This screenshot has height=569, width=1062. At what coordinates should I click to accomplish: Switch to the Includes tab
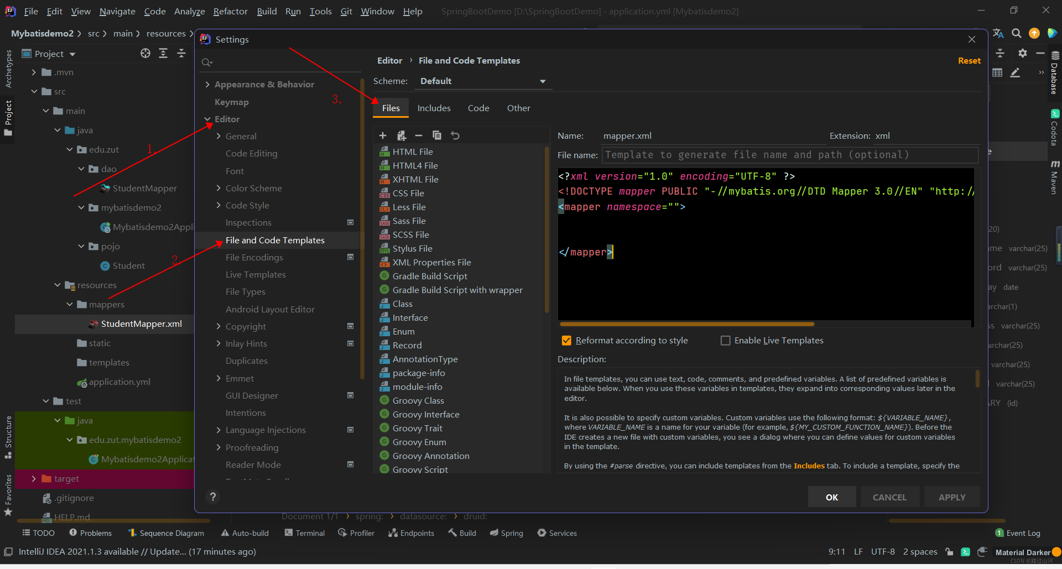434,108
